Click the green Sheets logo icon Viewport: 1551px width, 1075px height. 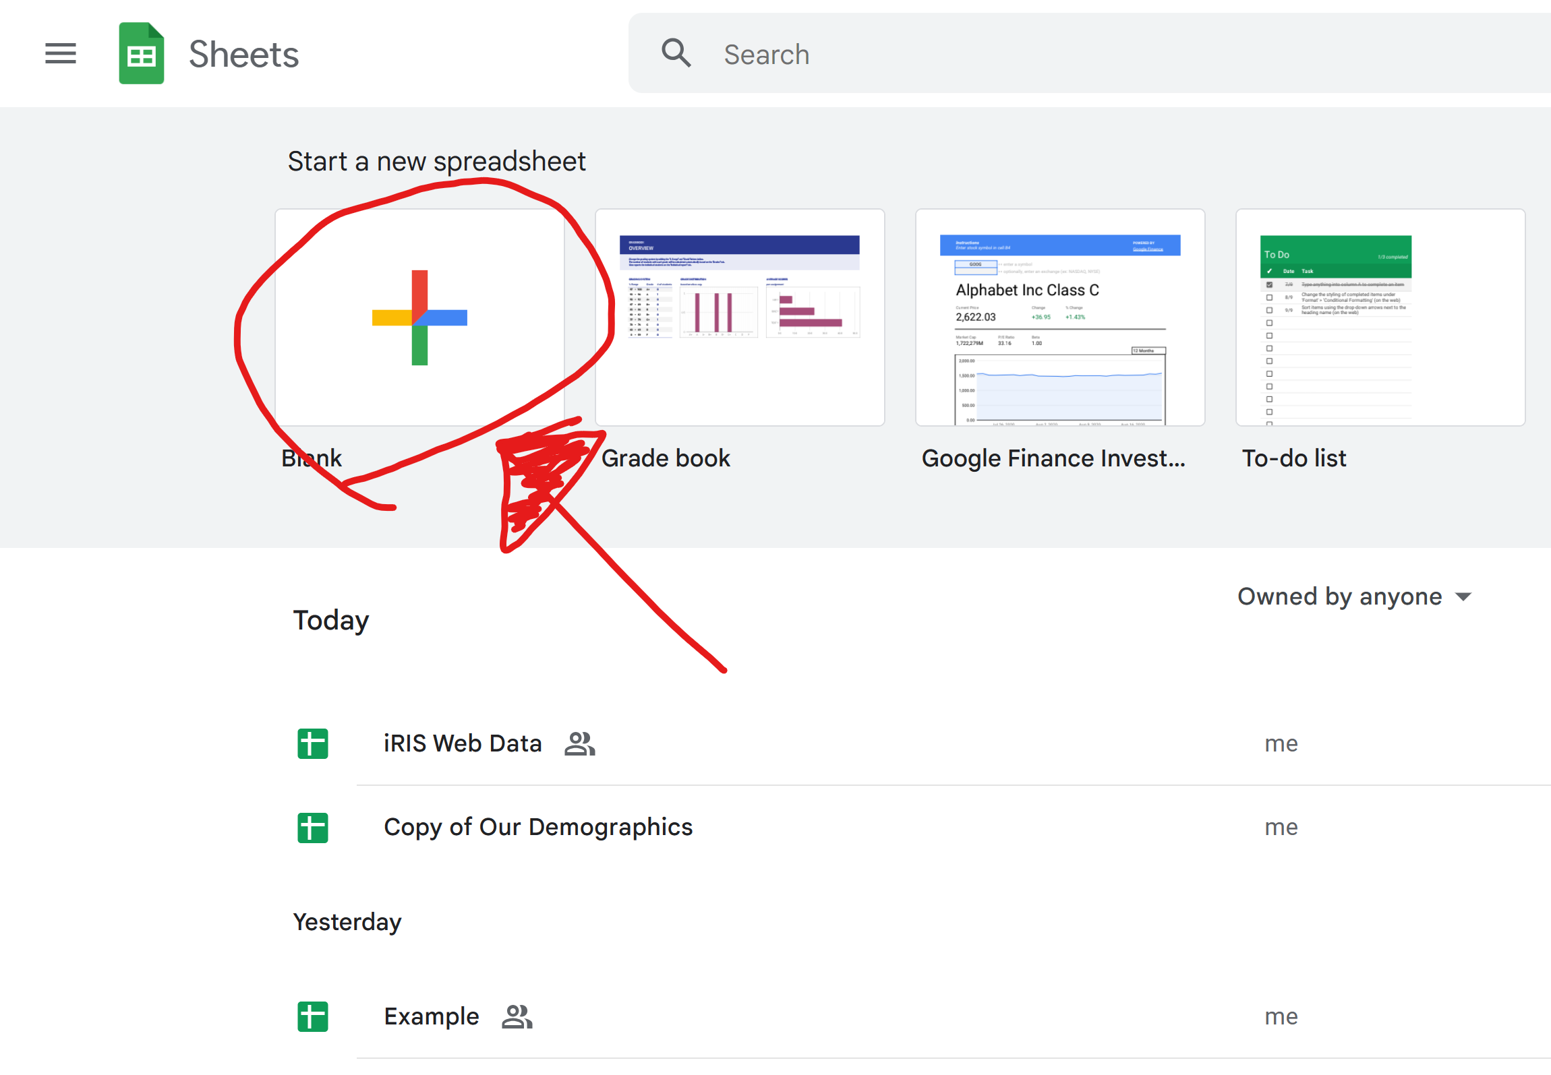pyautogui.click(x=142, y=54)
